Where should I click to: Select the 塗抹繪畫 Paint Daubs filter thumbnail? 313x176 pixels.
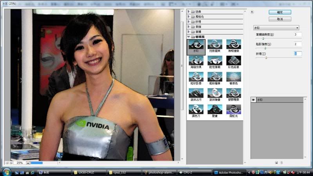pos(215,93)
